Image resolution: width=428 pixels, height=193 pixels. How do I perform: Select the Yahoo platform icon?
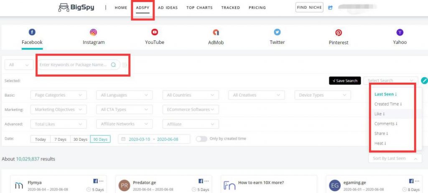click(400, 33)
